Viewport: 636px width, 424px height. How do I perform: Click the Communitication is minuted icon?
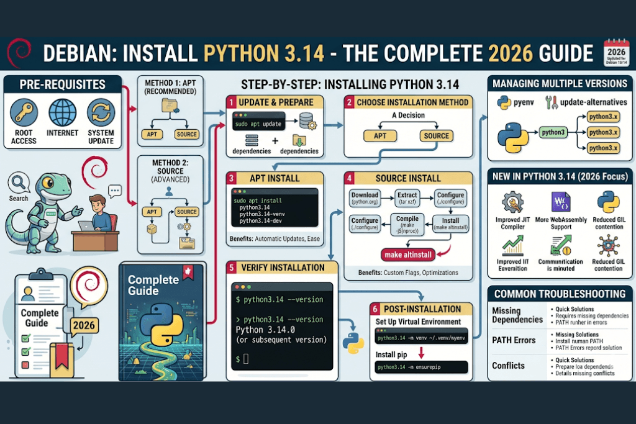pos(561,246)
